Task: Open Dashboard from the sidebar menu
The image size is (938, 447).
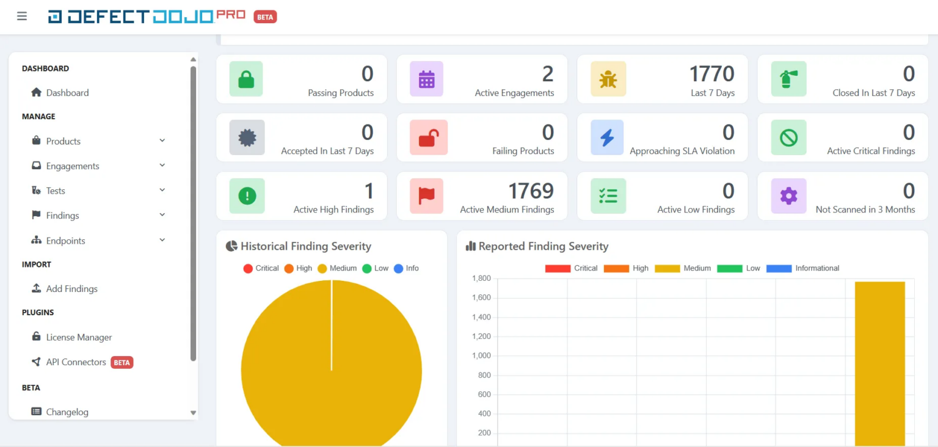Action: [x=67, y=92]
